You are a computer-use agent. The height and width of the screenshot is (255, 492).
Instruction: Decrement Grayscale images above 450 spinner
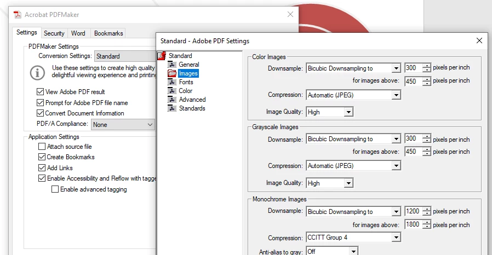[x=427, y=154]
